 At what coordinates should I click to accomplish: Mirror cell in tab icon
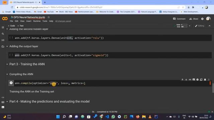[201, 80]
